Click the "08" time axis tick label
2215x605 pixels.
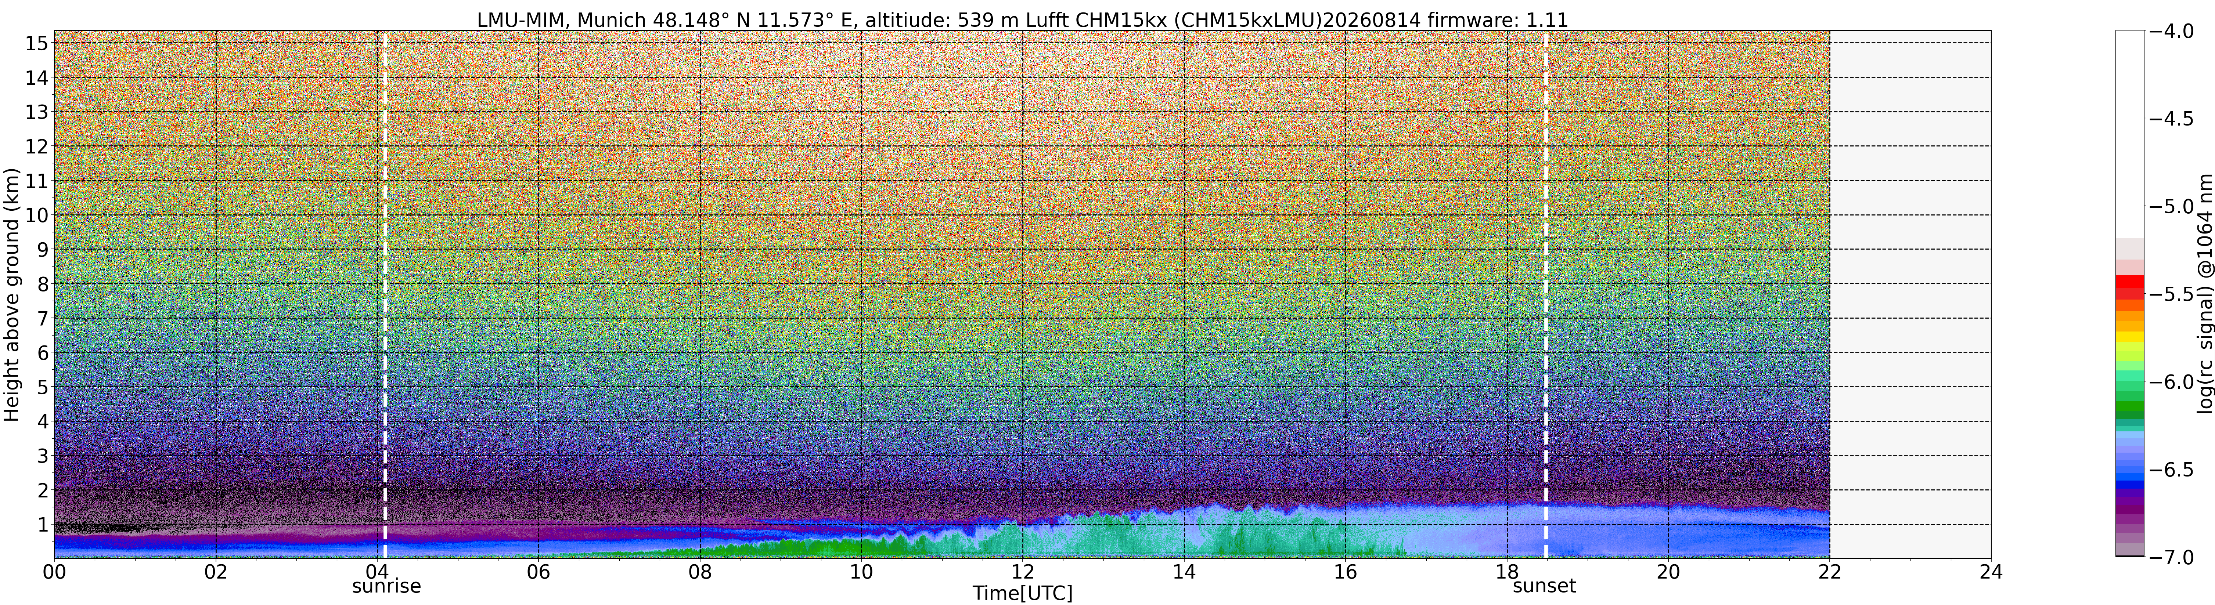click(700, 572)
